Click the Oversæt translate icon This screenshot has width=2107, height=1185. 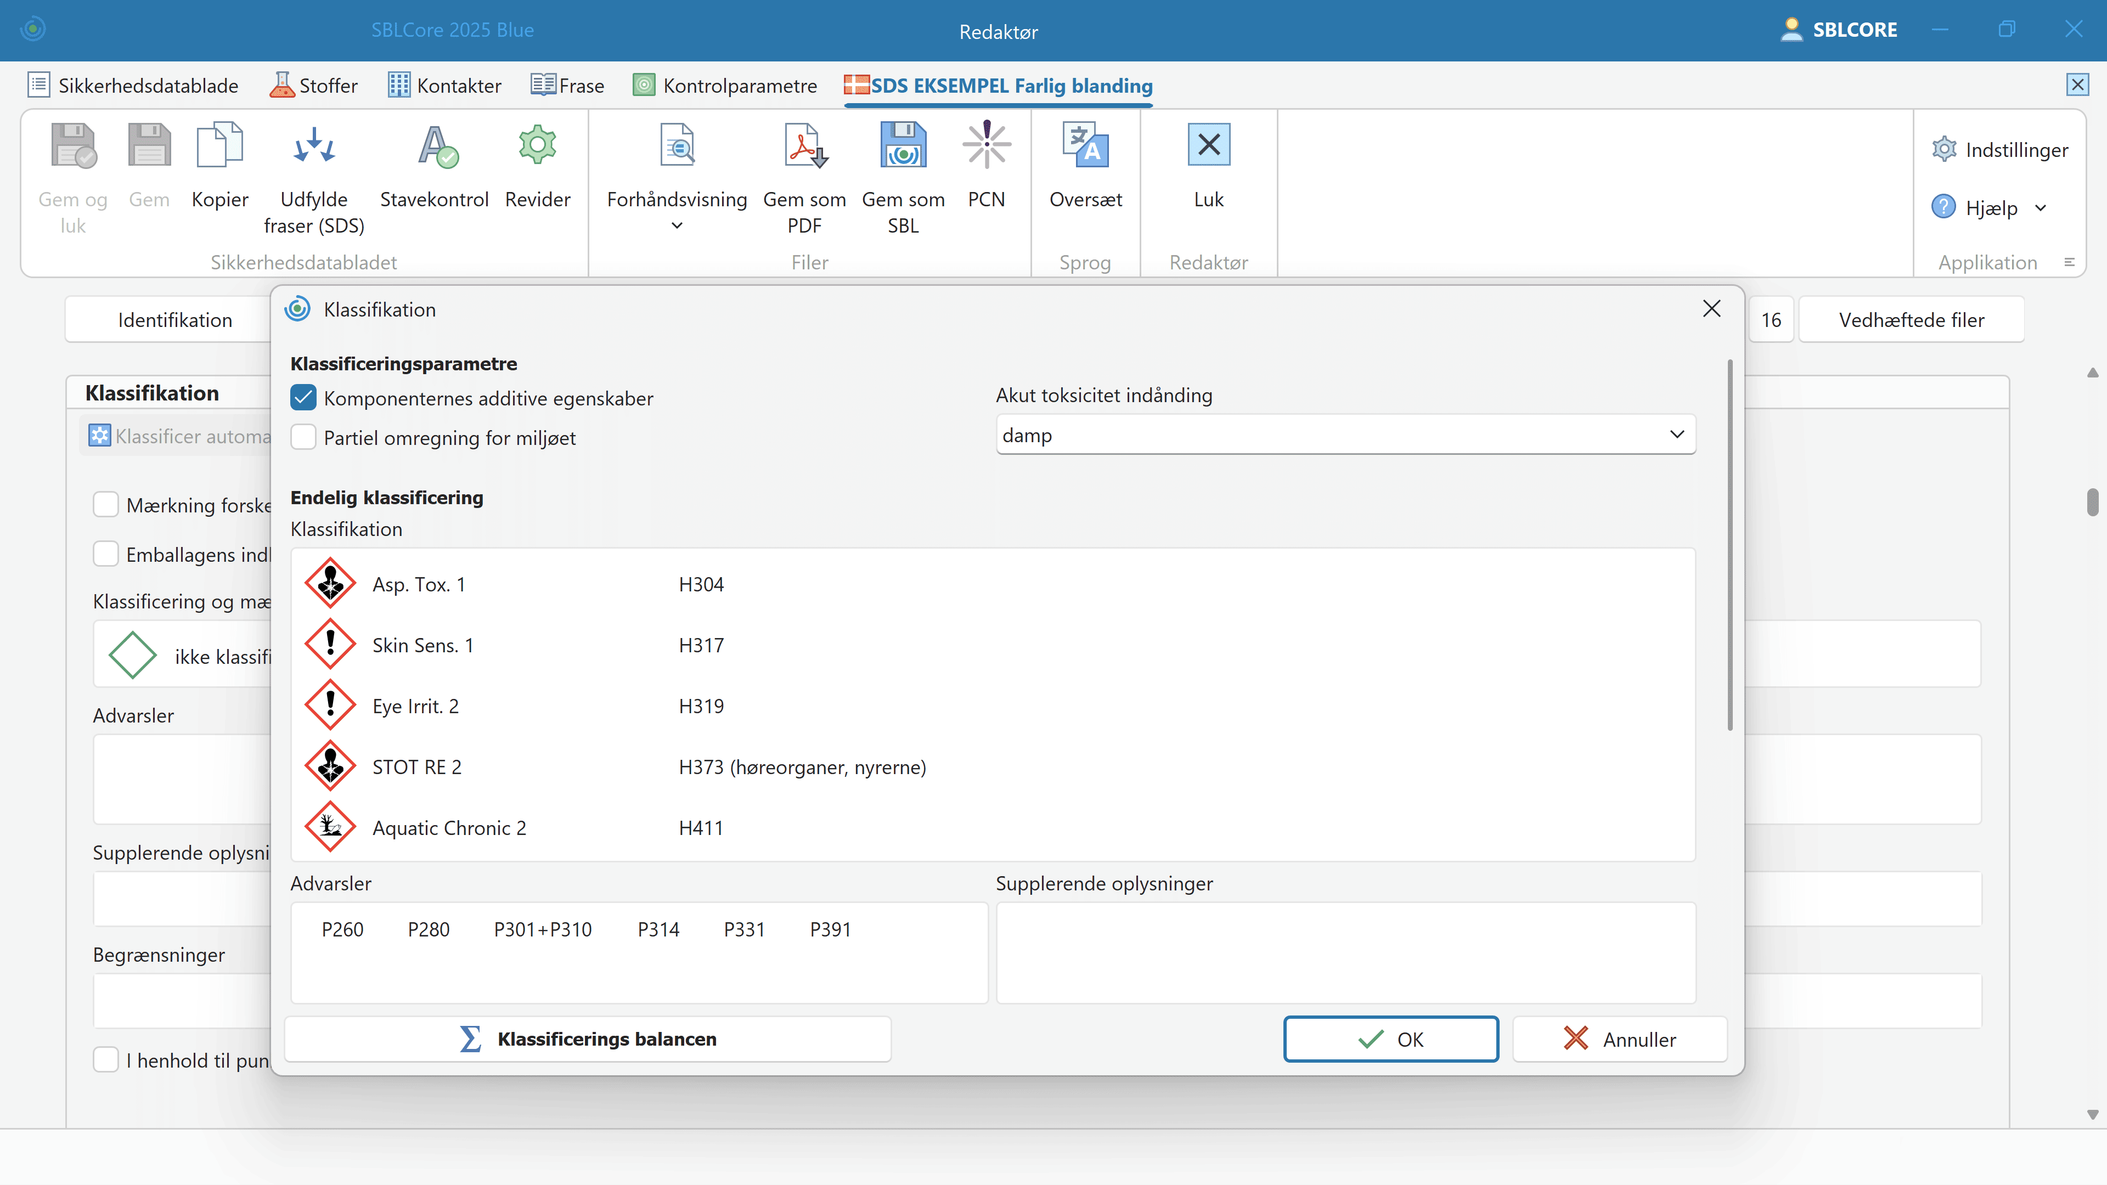point(1085,145)
